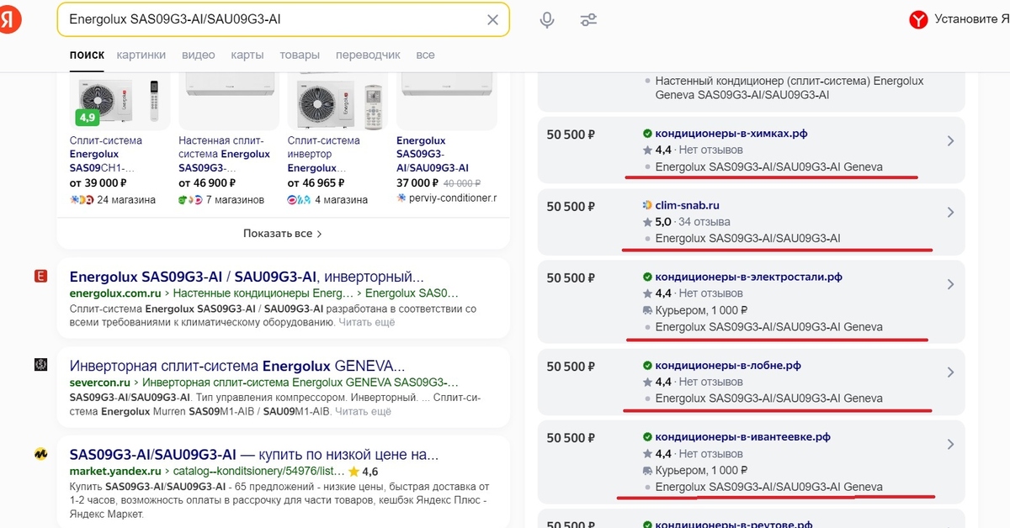This screenshot has width=1010, height=528.
Task: Start voice search with microphone icon
Action: pyautogui.click(x=547, y=20)
